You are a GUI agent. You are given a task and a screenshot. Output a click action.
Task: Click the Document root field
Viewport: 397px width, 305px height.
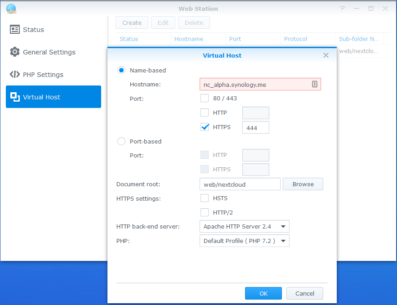pos(240,184)
